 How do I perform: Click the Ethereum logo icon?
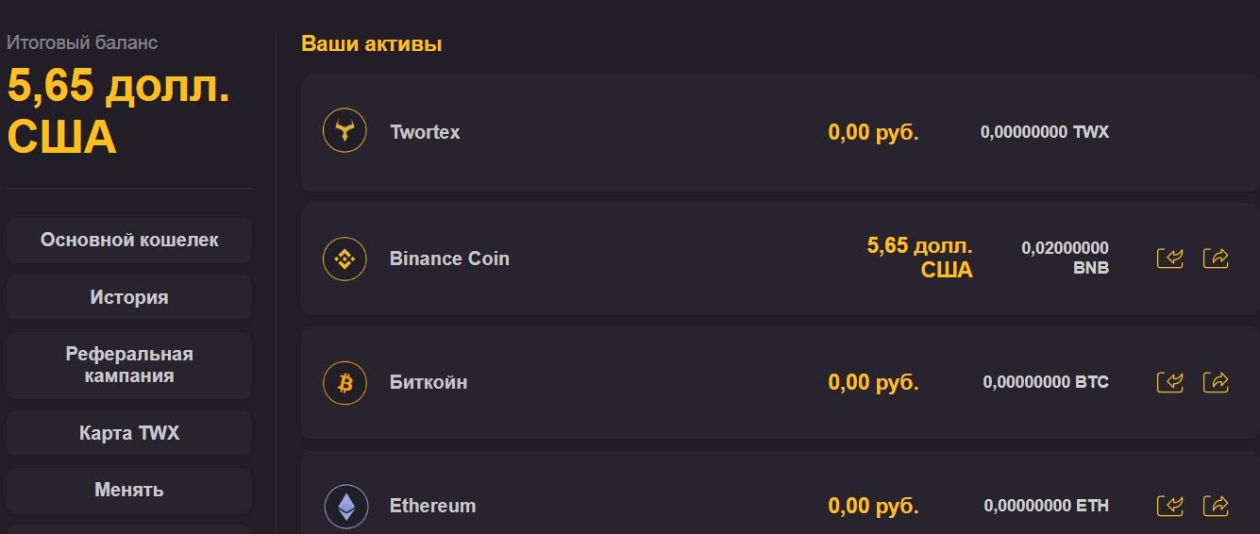pos(345,506)
